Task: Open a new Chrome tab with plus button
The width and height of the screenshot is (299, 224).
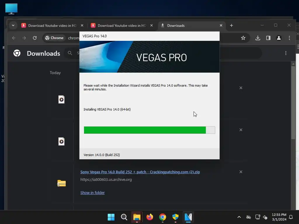Action: (232, 25)
